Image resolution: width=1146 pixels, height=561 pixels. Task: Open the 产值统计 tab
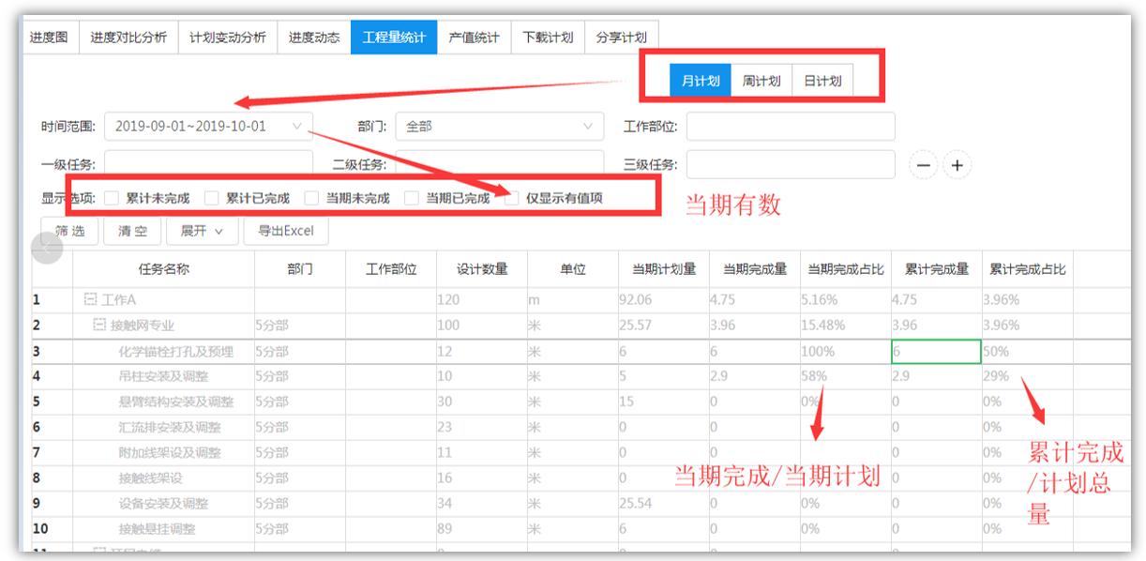475,38
